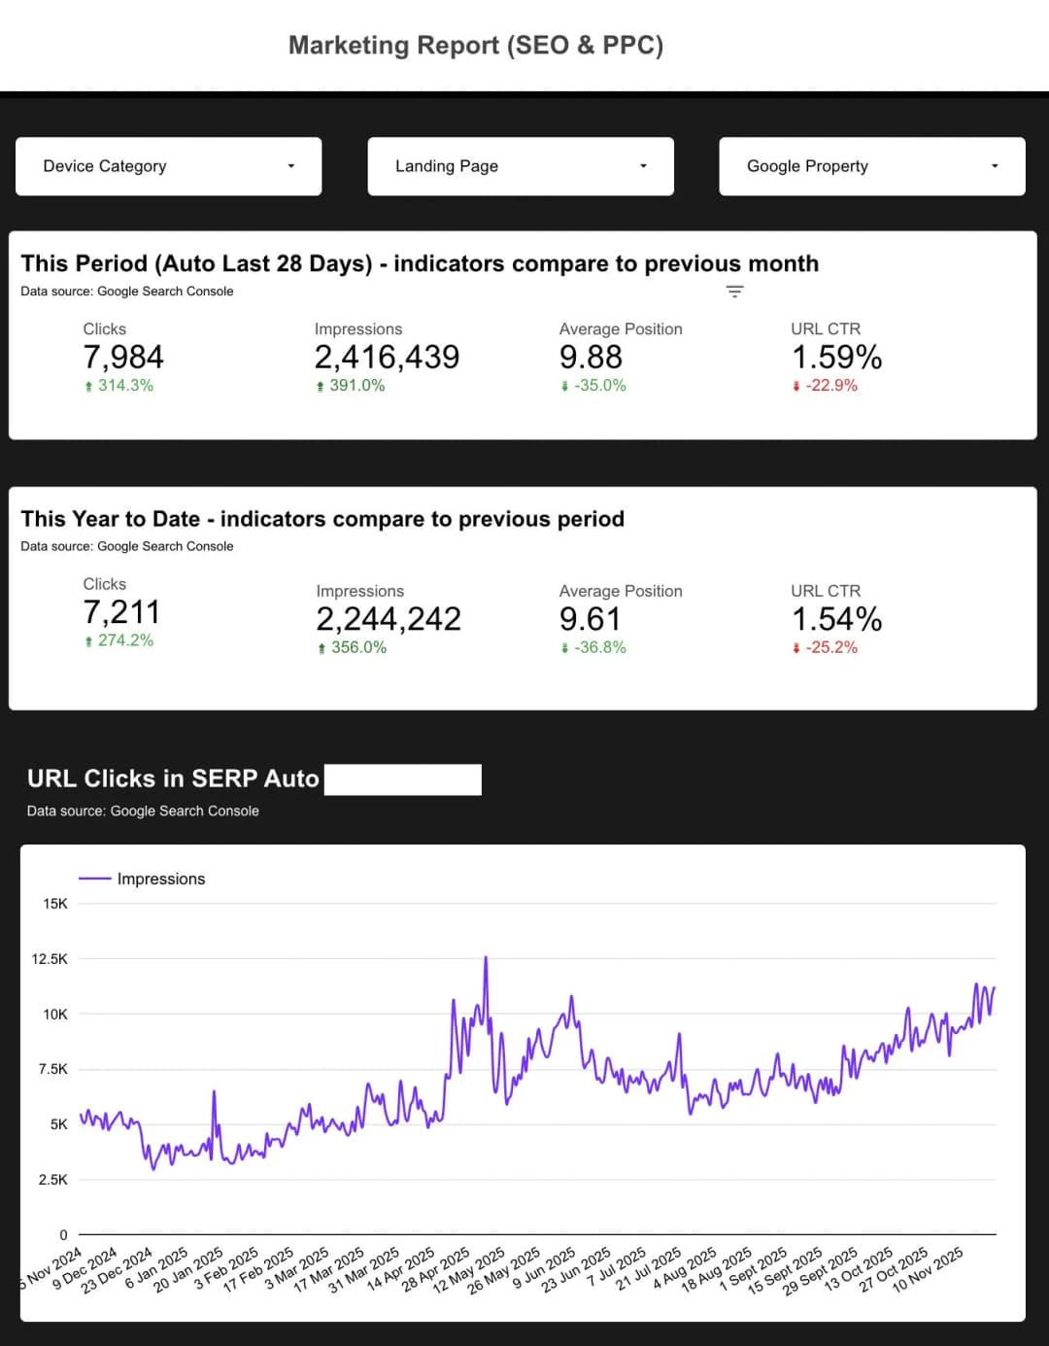Viewport: 1049px width, 1346px height.
Task: Click the Data source: Google Search Console link
Action: pos(126,291)
